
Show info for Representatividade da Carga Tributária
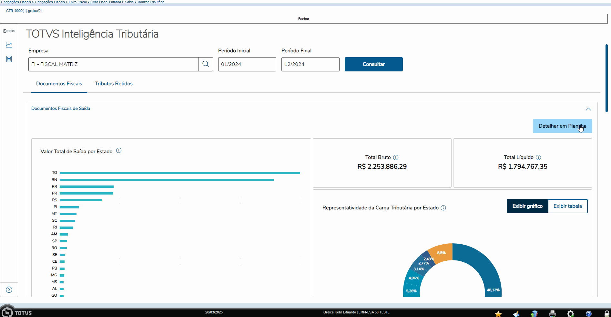[x=443, y=208]
